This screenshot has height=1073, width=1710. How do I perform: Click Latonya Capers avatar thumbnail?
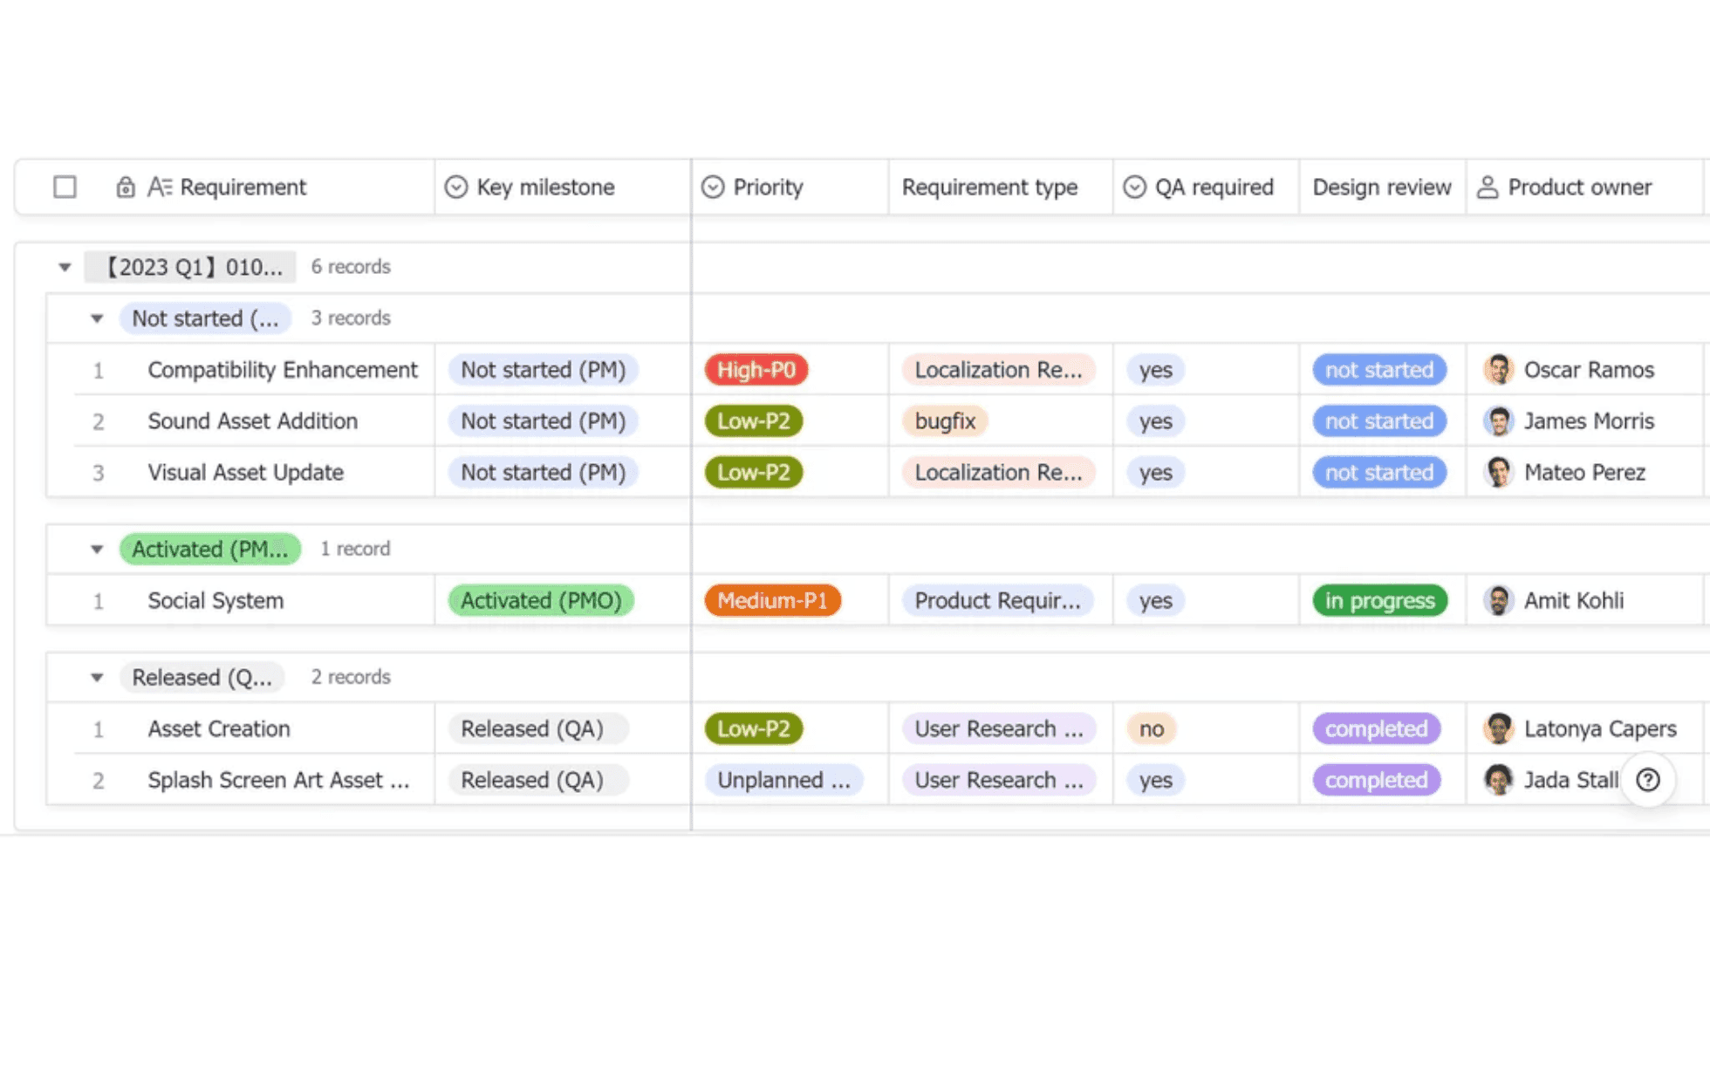point(1498,728)
